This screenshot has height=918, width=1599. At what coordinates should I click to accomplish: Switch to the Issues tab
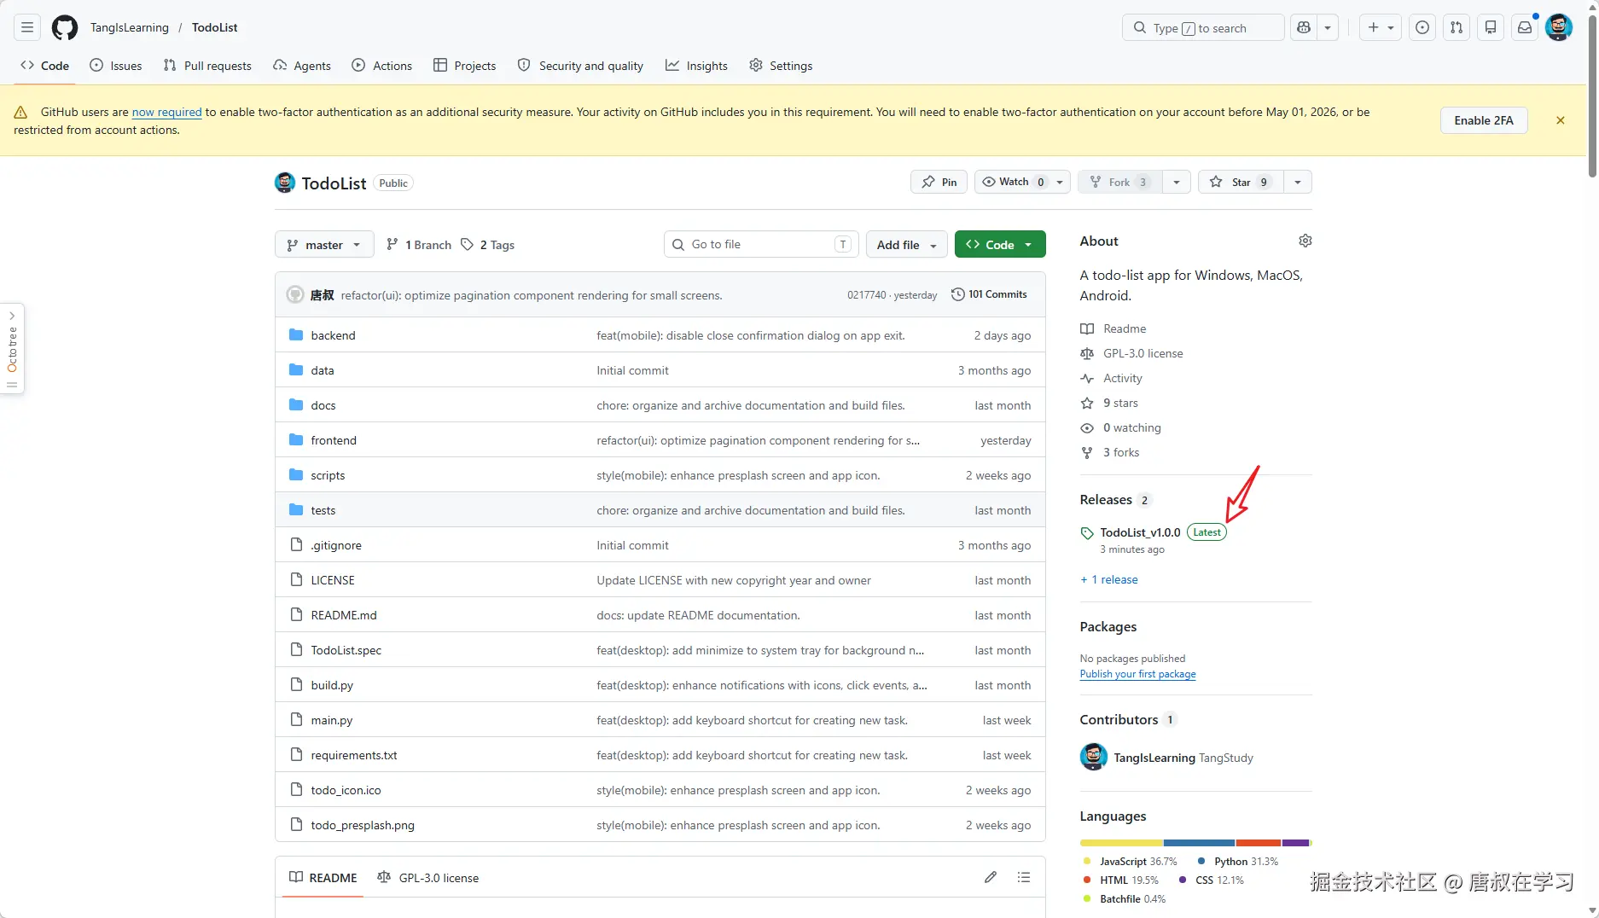click(x=116, y=66)
